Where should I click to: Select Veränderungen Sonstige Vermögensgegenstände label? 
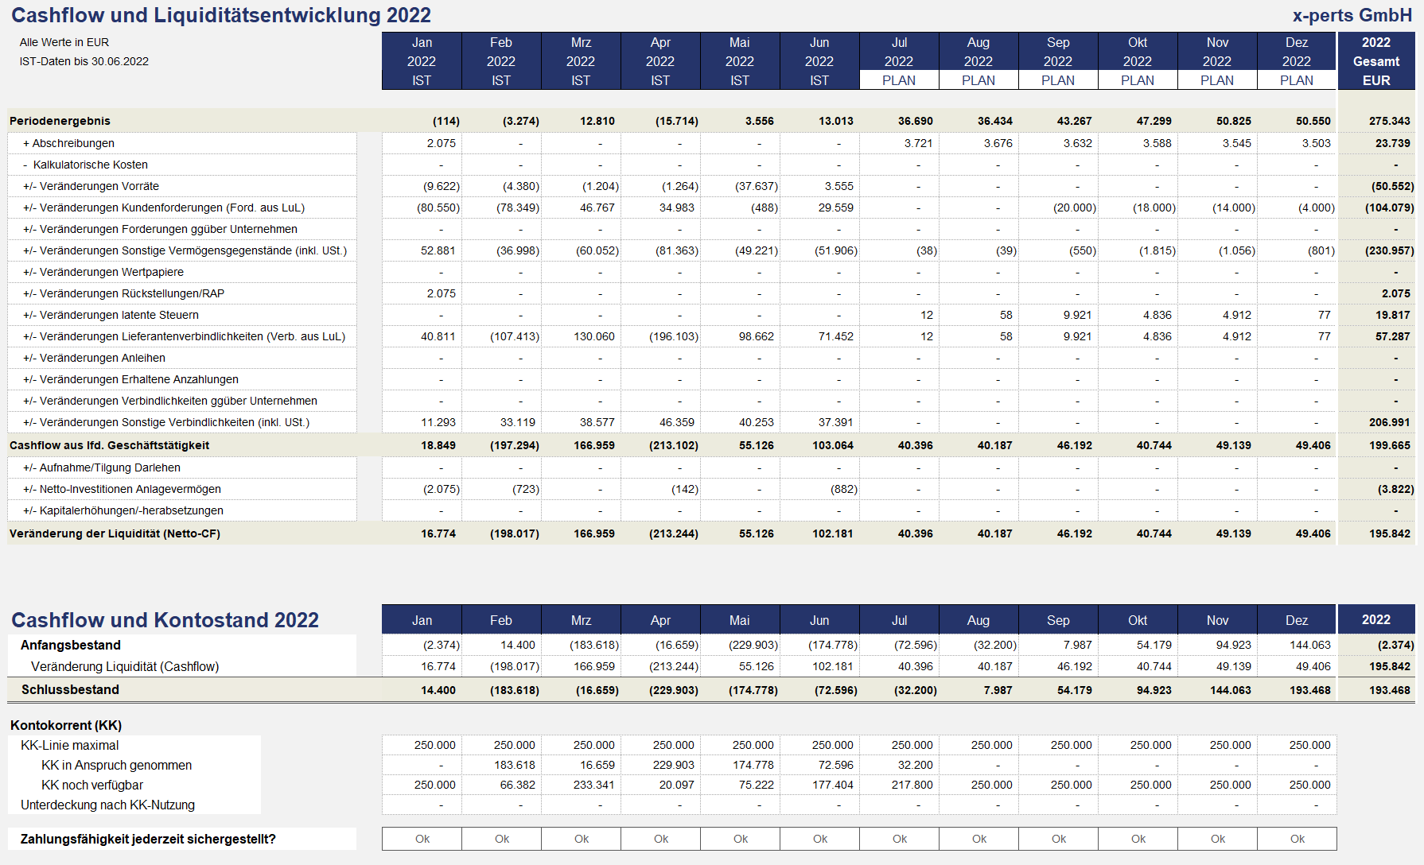click(185, 250)
